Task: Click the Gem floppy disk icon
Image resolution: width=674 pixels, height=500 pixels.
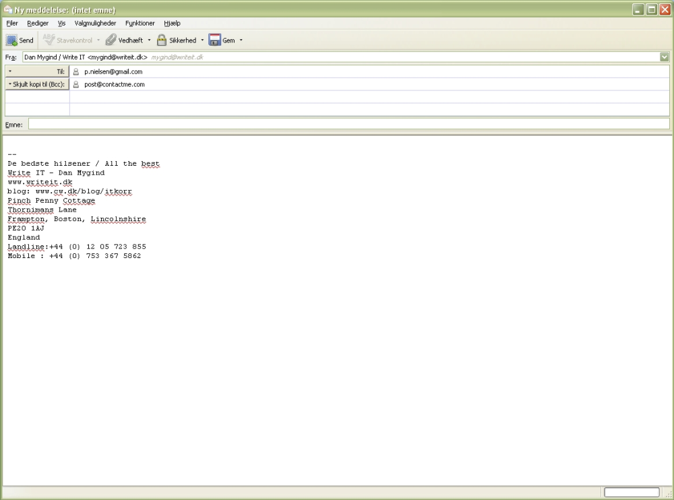Action: click(215, 40)
